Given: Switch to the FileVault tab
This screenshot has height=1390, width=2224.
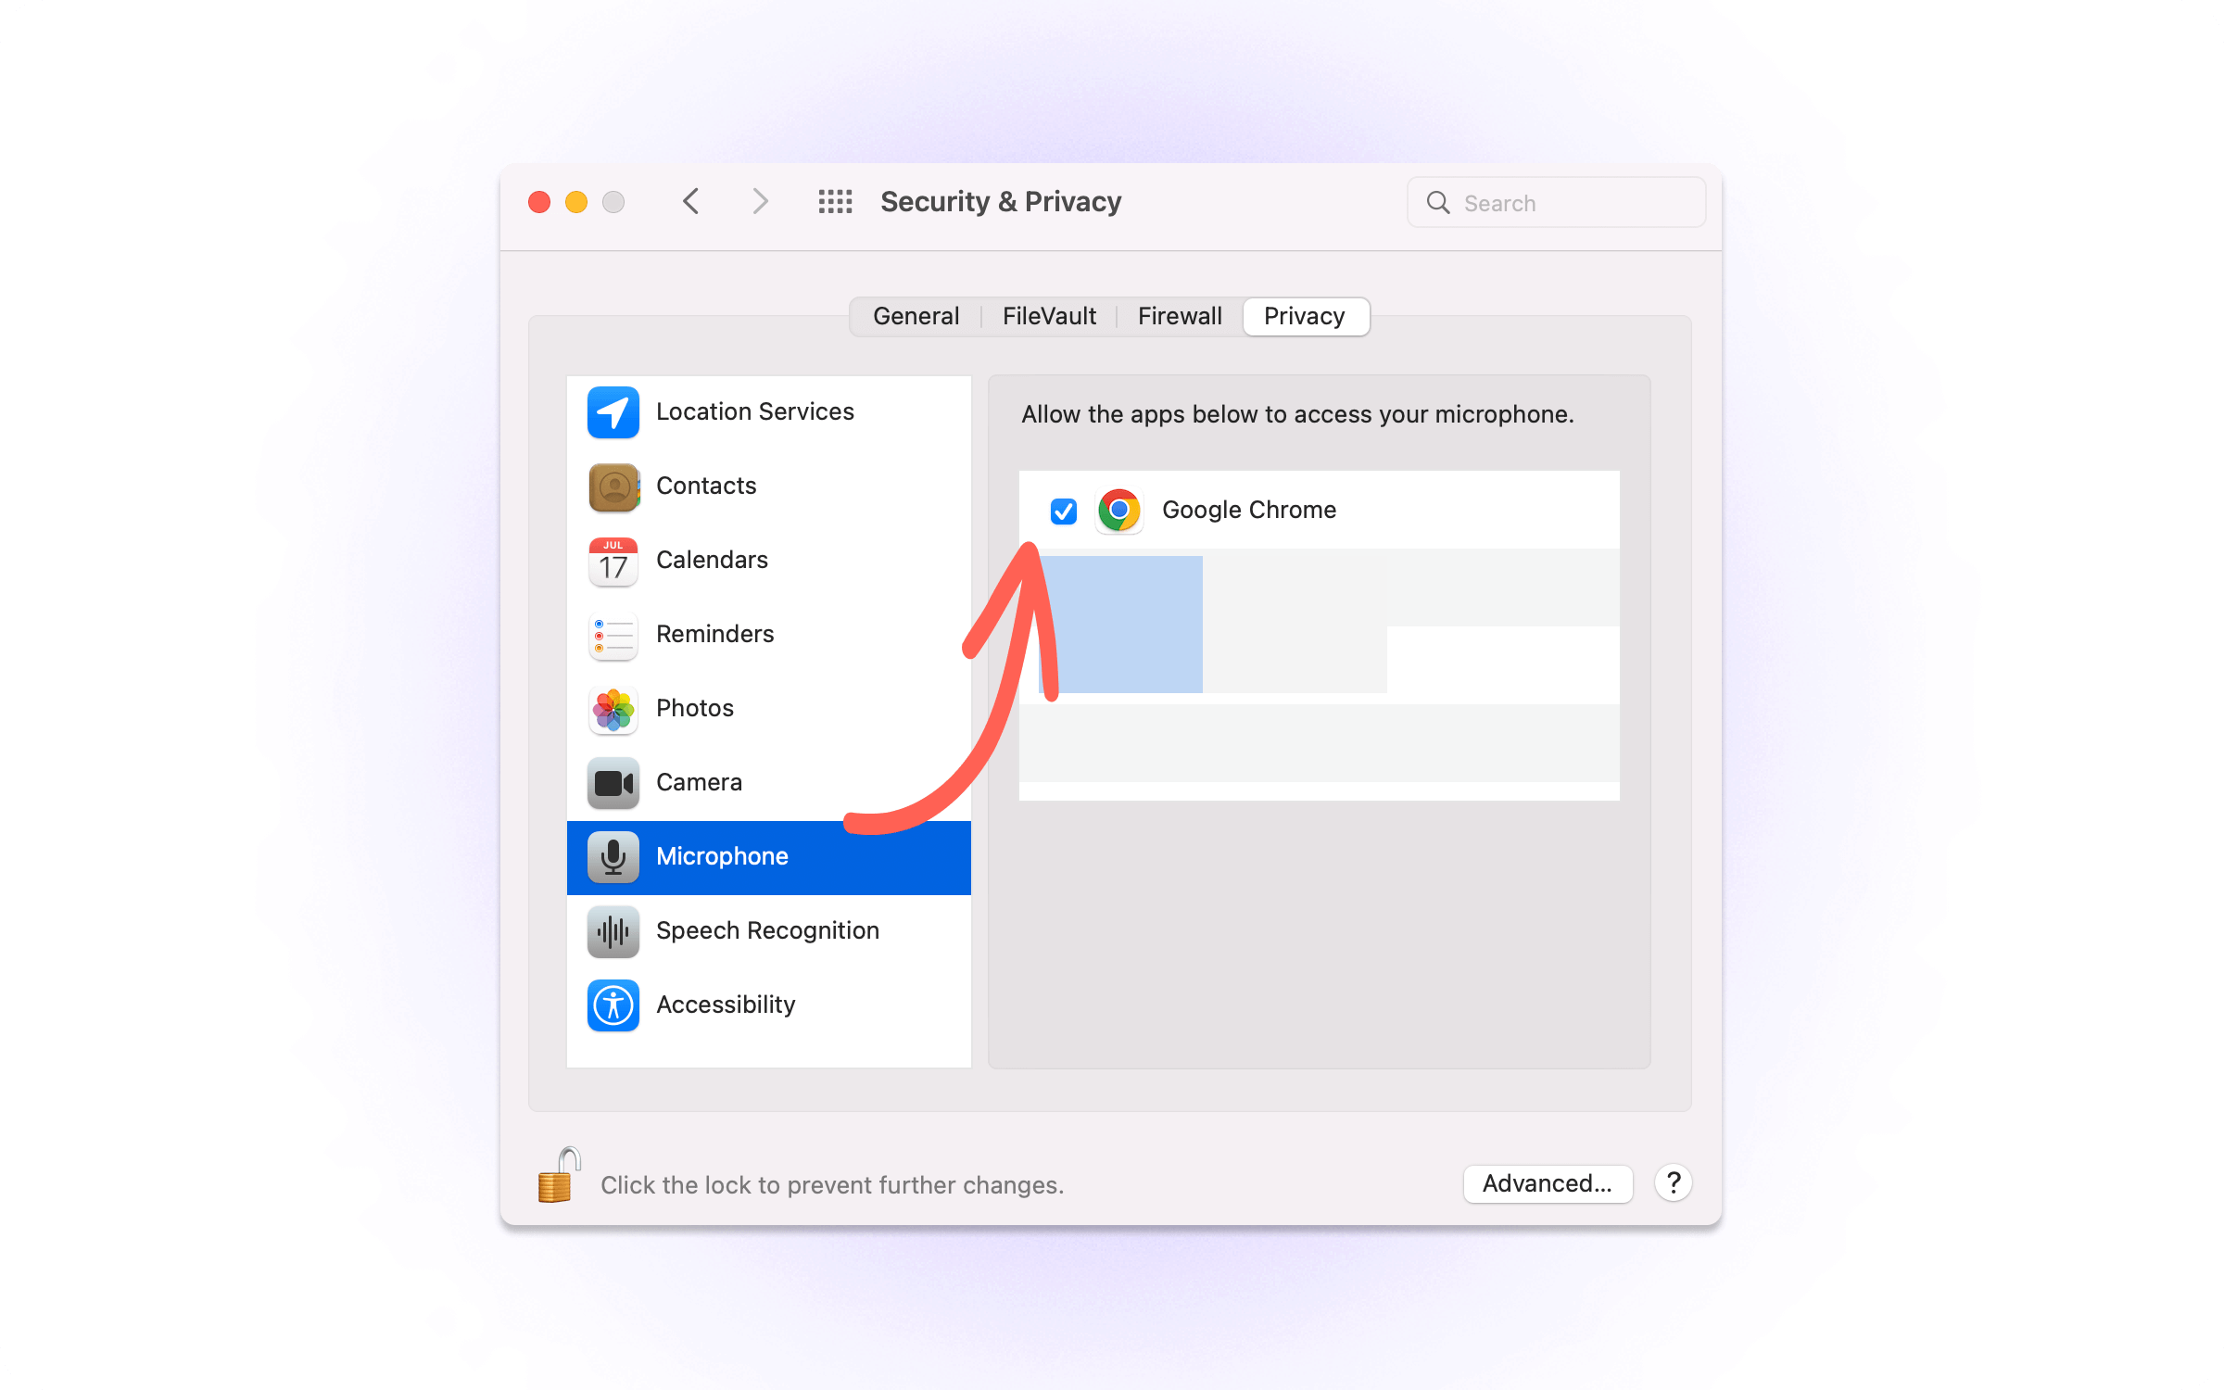Looking at the screenshot, I should pyautogui.click(x=1049, y=316).
